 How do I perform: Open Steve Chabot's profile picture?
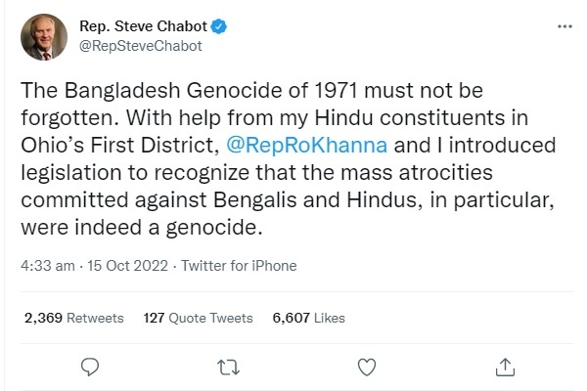44,37
